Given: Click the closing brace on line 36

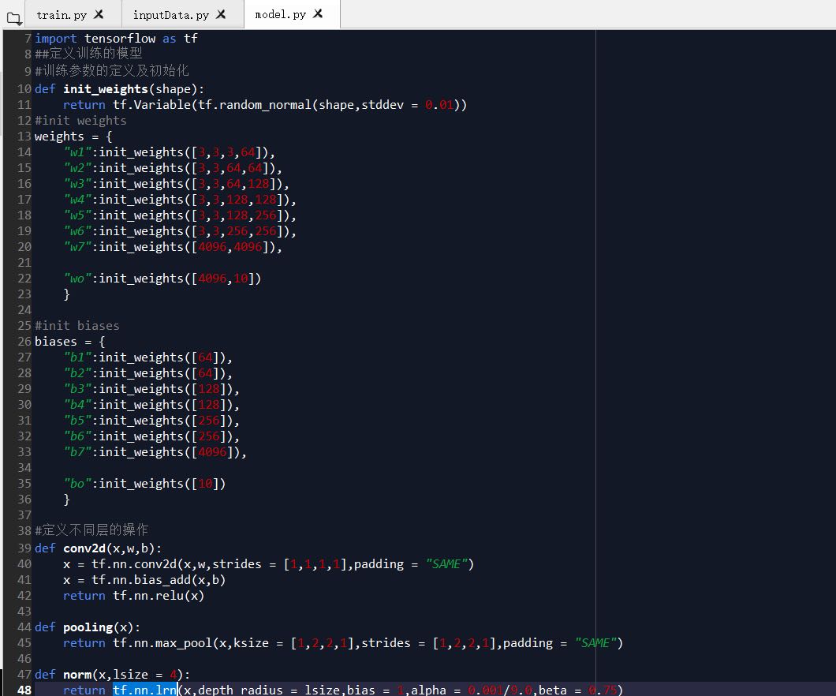Looking at the screenshot, I should [67, 500].
